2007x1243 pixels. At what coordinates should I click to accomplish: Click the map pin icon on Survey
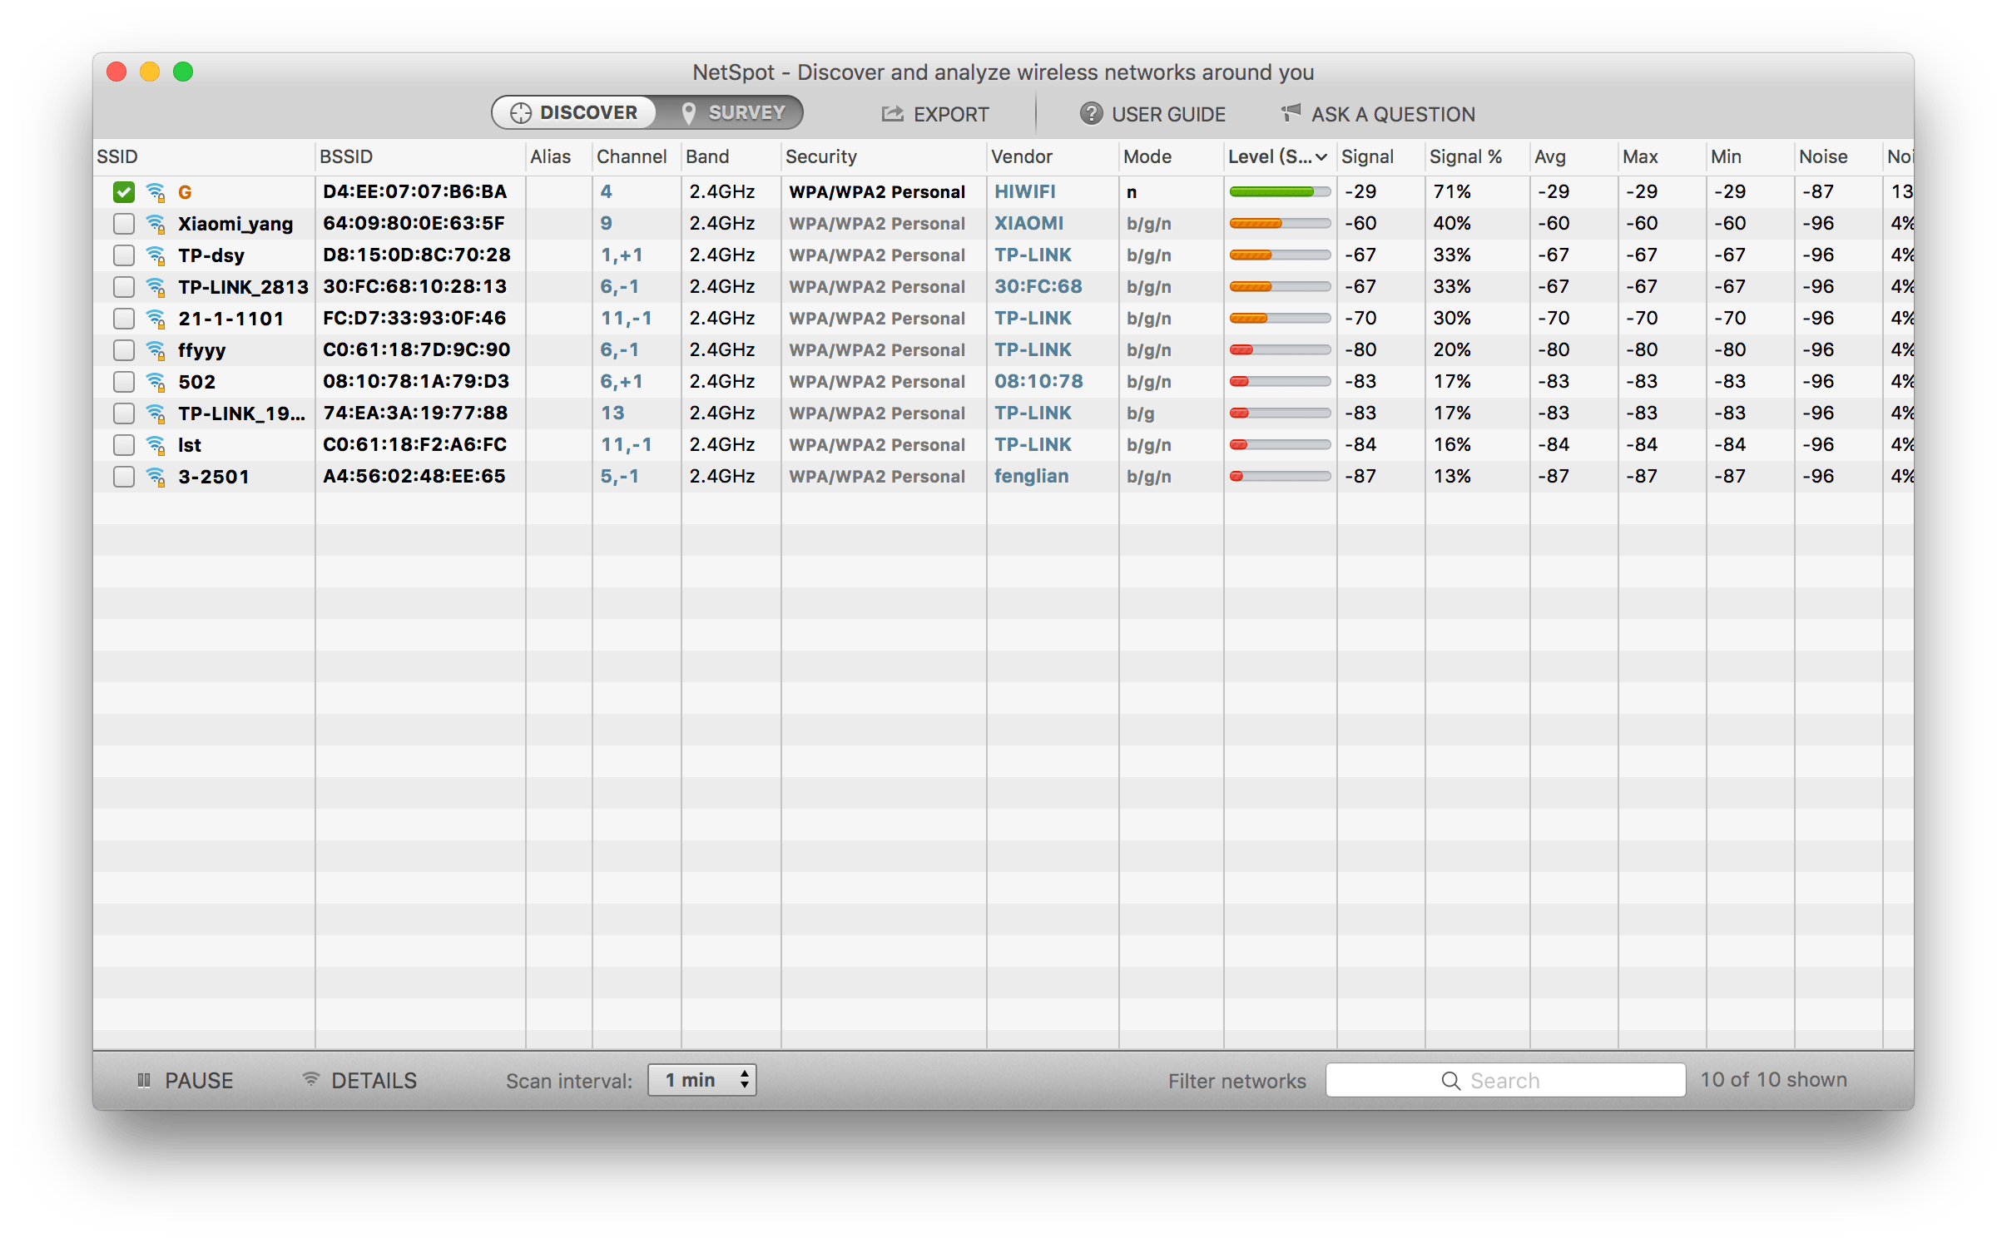[688, 113]
